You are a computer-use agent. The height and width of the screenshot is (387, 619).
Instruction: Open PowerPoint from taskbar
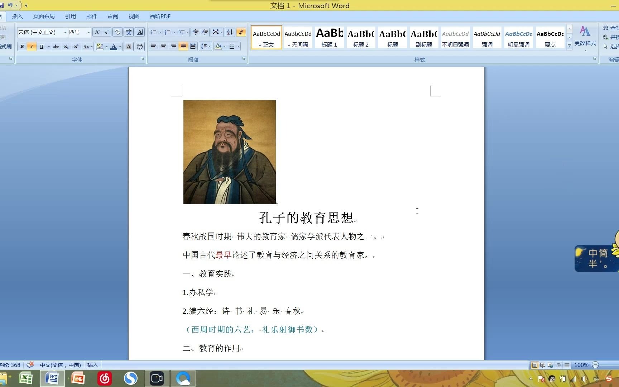pos(78,378)
